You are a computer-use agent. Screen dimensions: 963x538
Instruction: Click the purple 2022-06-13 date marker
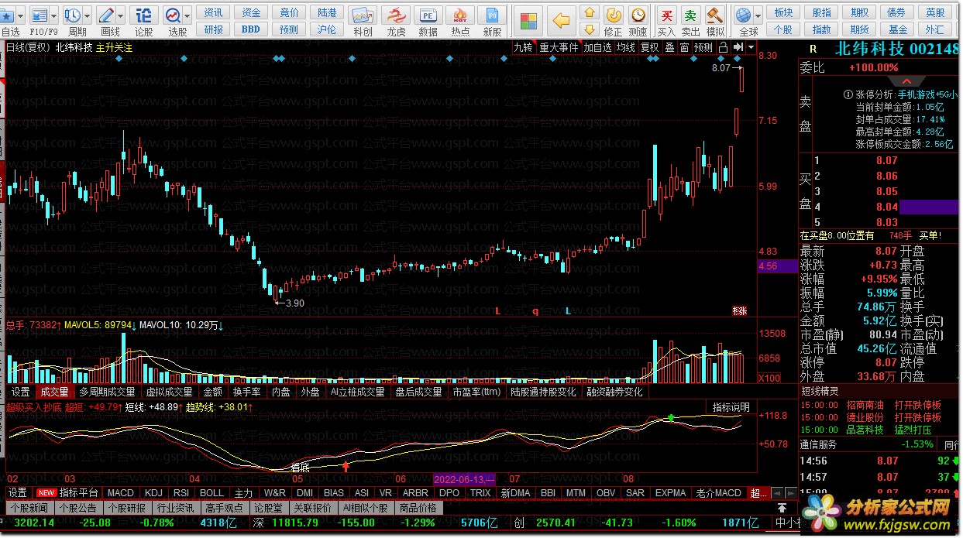click(x=464, y=478)
